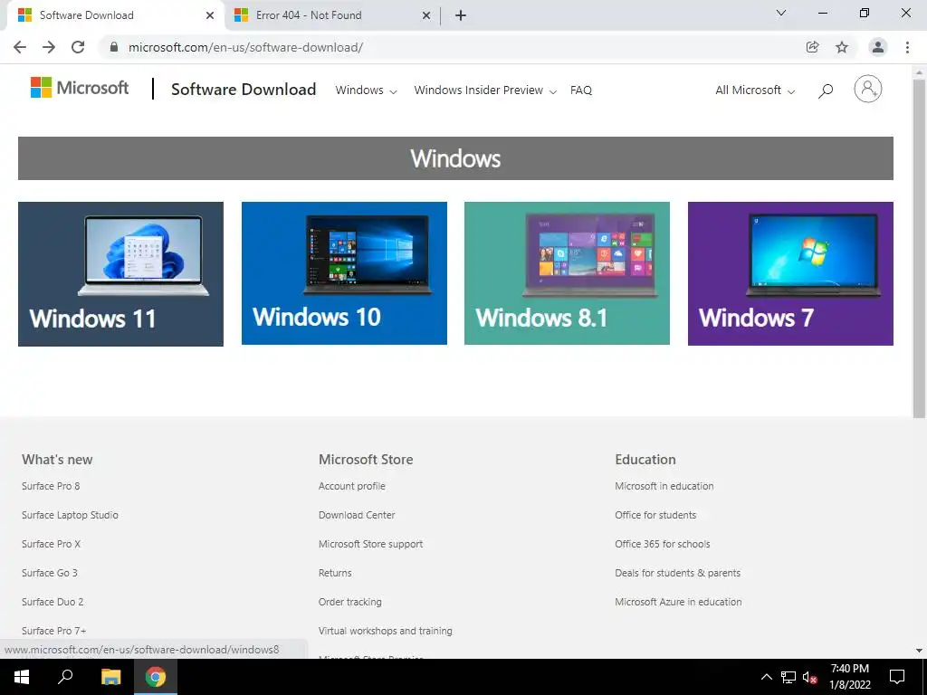Close the Error 404 tab
This screenshot has width=927, height=695.
(x=426, y=15)
